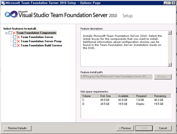The image size is (177, 134).
Task: Click the Browse button for install path
Action: point(163,77)
